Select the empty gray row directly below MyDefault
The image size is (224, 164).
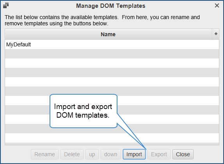(x=112, y=54)
